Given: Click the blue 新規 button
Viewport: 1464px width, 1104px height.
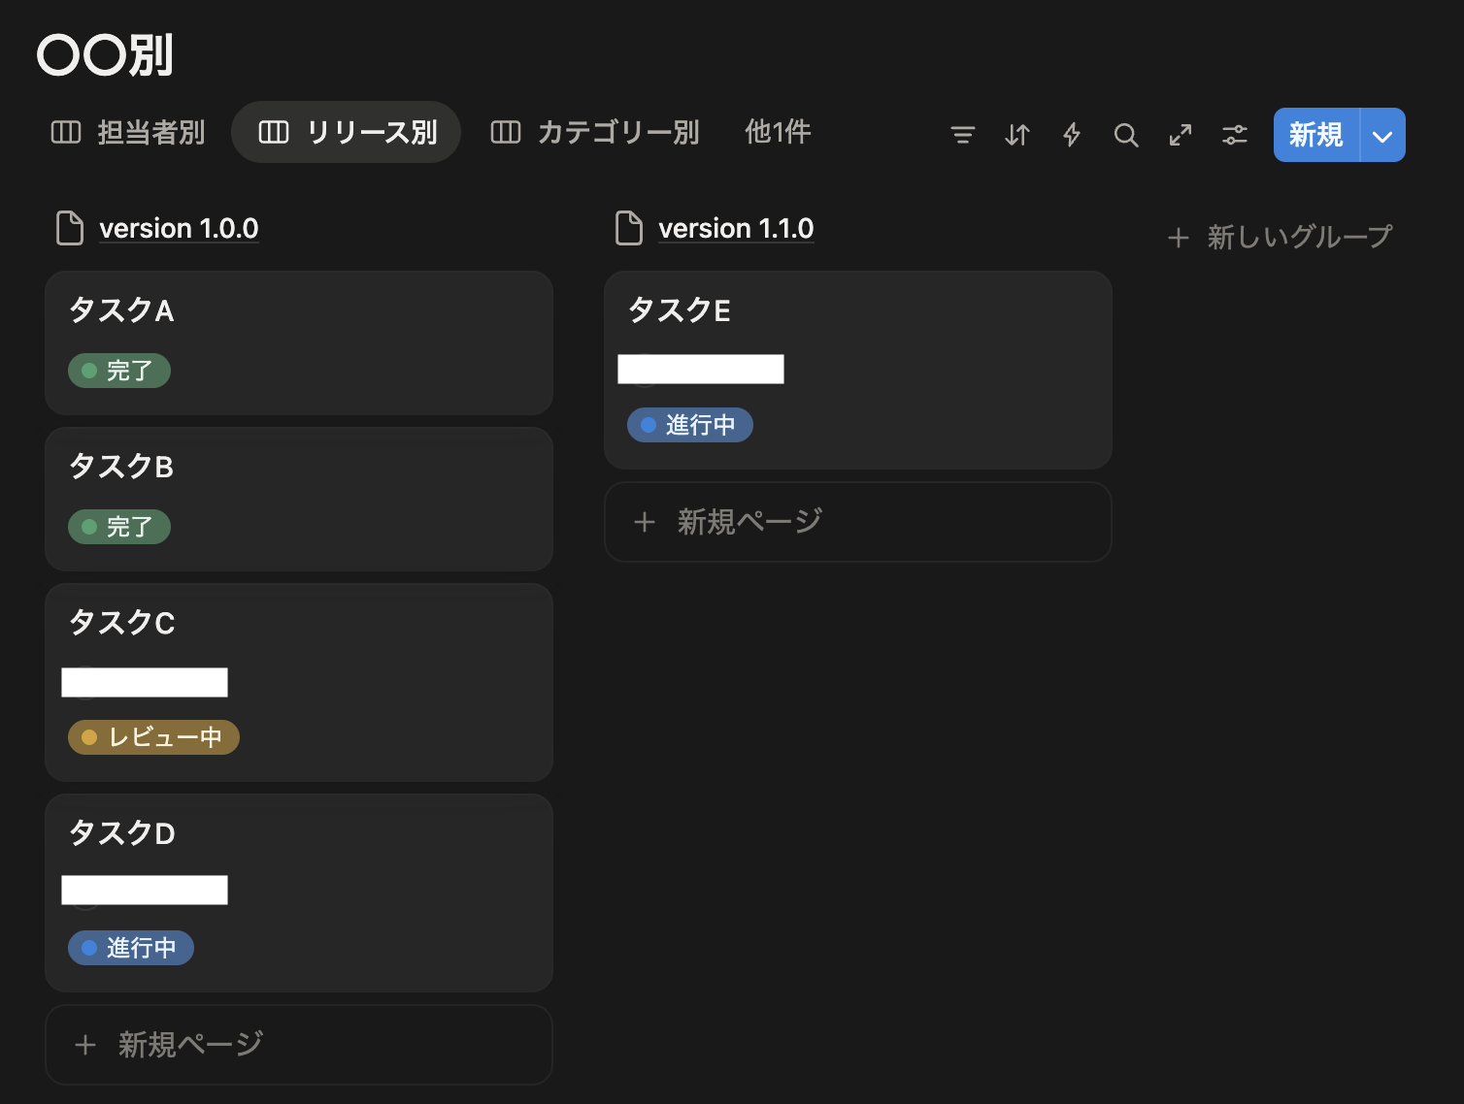Looking at the screenshot, I should tap(1316, 135).
